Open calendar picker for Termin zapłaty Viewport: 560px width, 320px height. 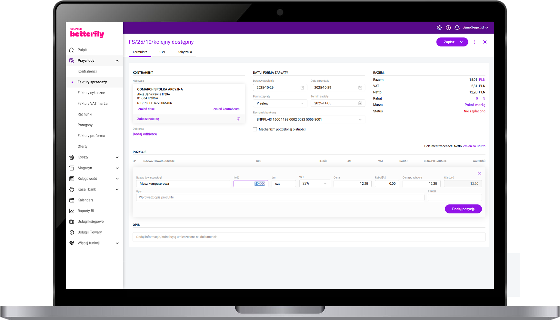click(x=360, y=103)
